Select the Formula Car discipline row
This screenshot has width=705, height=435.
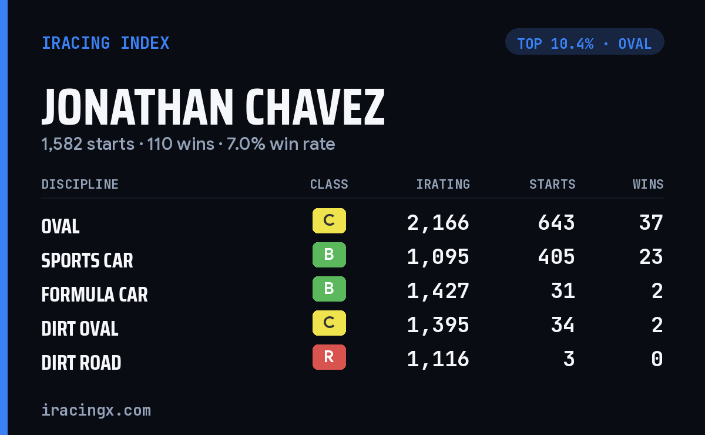(x=352, y=291)
